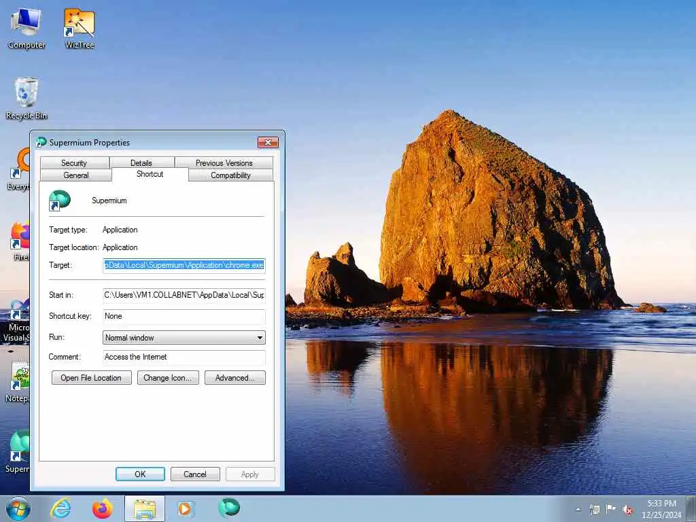This screenshot has height=522, width=696.
Task: Launch Firefox from the taskbar
Action: pyautogui.click(x=102, y=508)
